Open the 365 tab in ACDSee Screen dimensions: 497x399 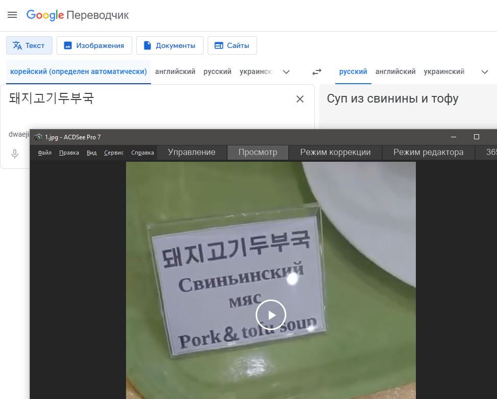click(486, 153)
